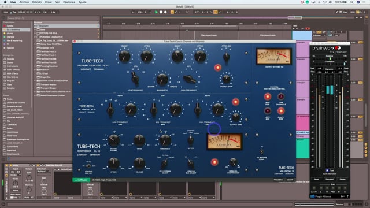Open the Setup button in the plugin footer
The width and height of the screenshot is (370, 208).
click(290, 180)
